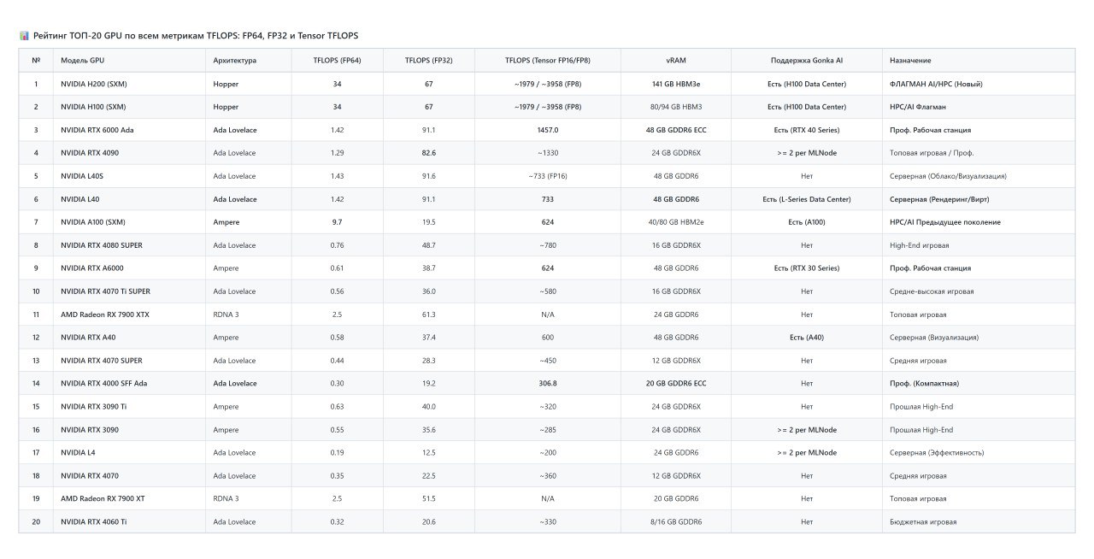Image resolution: width=1094 pixels, height=559 pixels.
Task: Click the bar chart emoji icon in title
Action: click(24, 36)
